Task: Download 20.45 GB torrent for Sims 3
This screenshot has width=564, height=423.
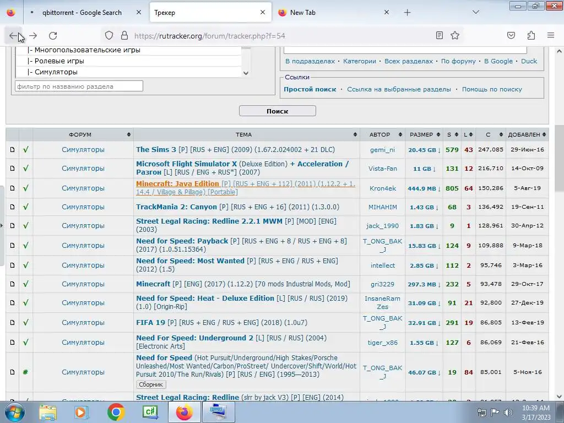Action: pos(424,150)
